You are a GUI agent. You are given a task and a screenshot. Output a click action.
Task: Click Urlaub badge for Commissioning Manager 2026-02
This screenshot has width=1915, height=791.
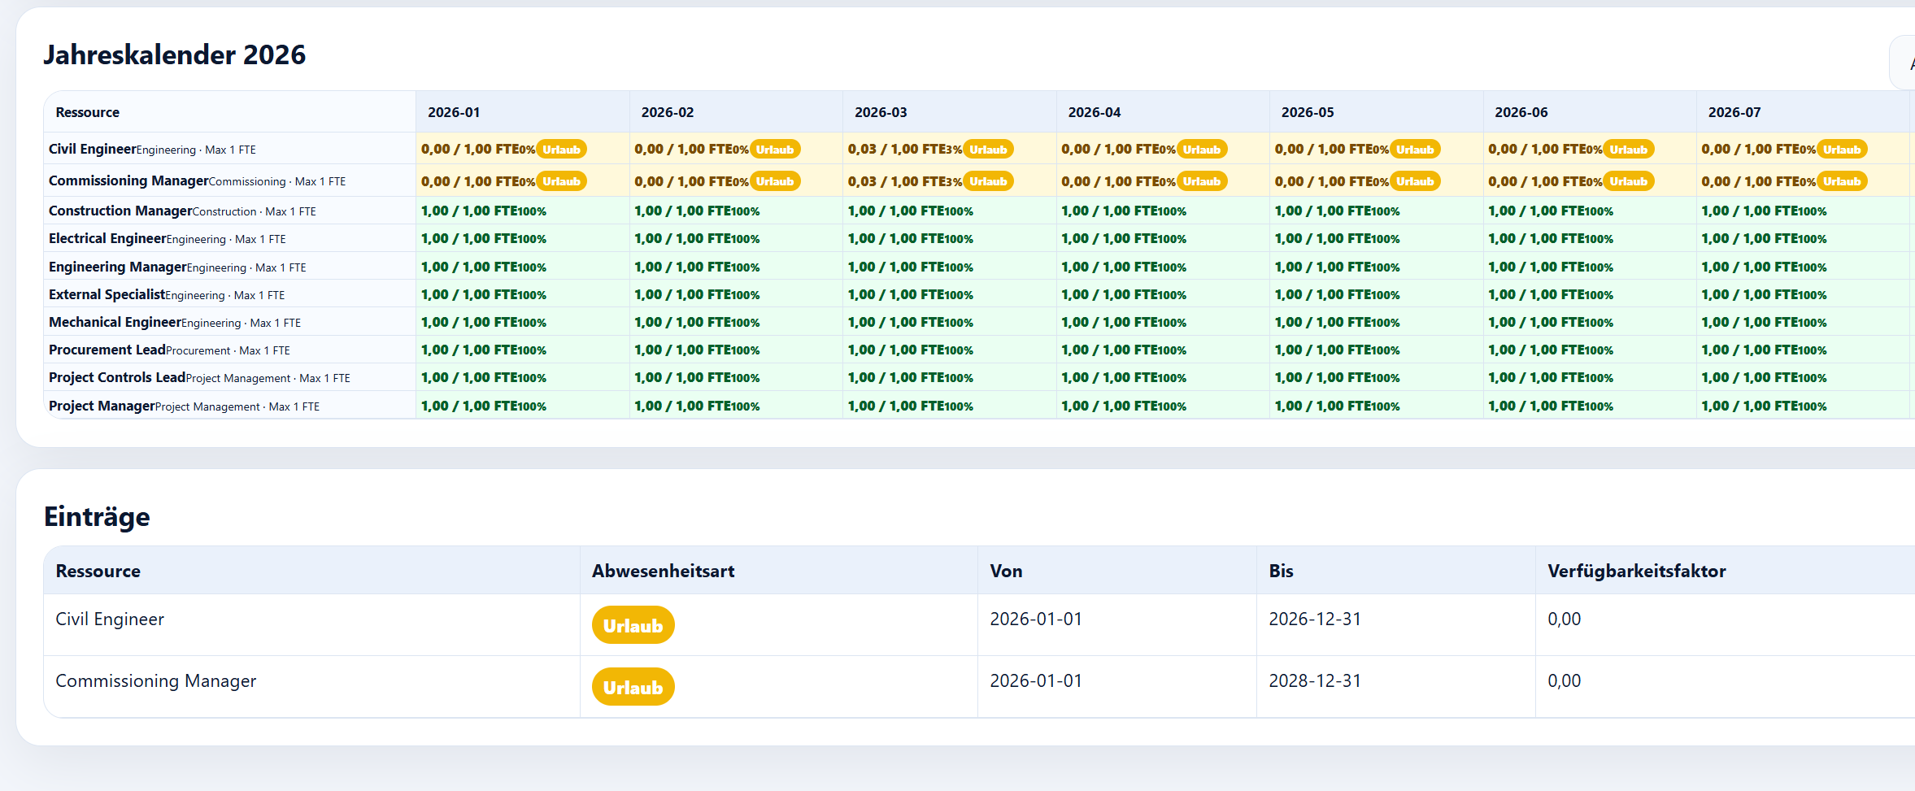click(775, 181)
